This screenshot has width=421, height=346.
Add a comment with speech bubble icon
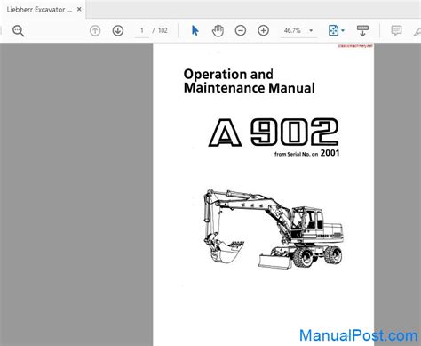coord(396,30)
